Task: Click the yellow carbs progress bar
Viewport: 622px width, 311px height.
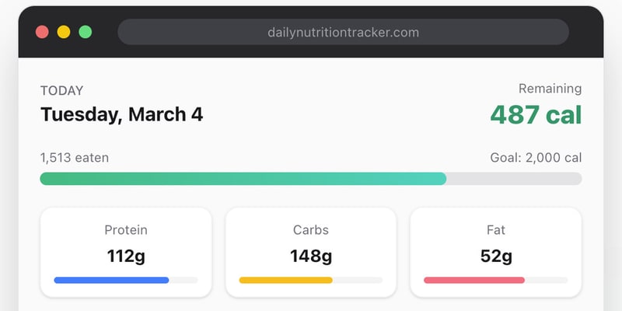Action: (x=285, y=280)
